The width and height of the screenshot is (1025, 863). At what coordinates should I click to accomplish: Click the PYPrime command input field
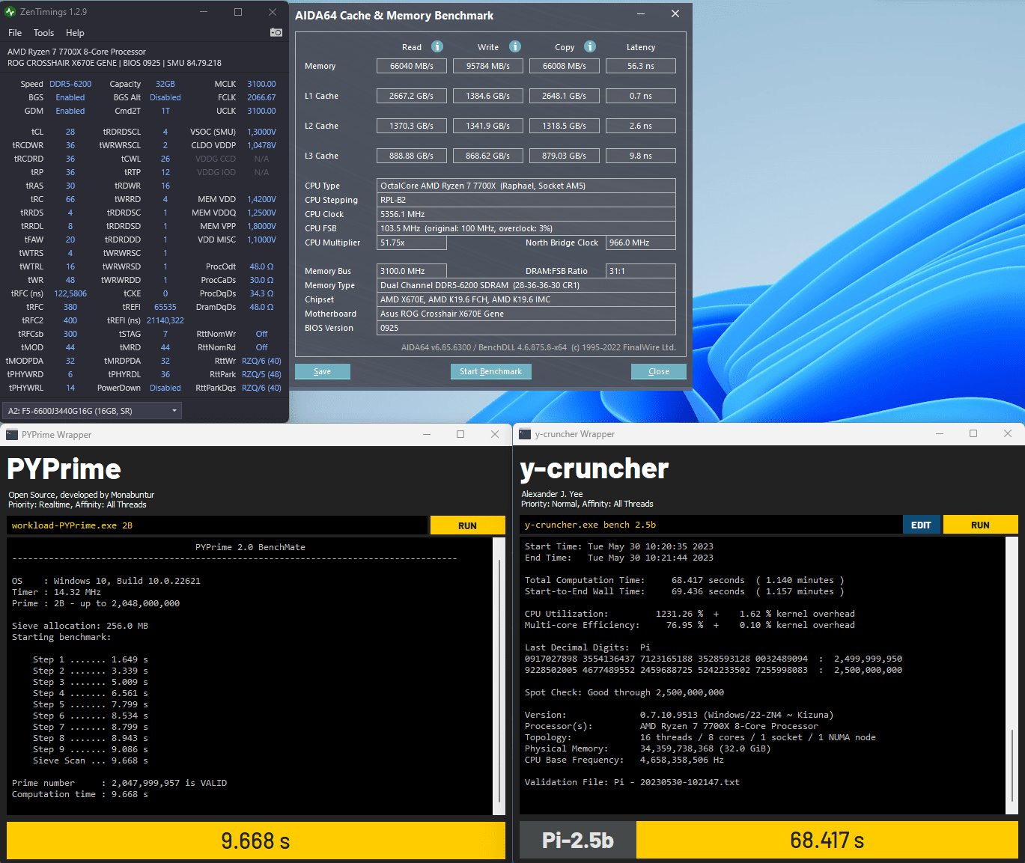tap(217, 525)
